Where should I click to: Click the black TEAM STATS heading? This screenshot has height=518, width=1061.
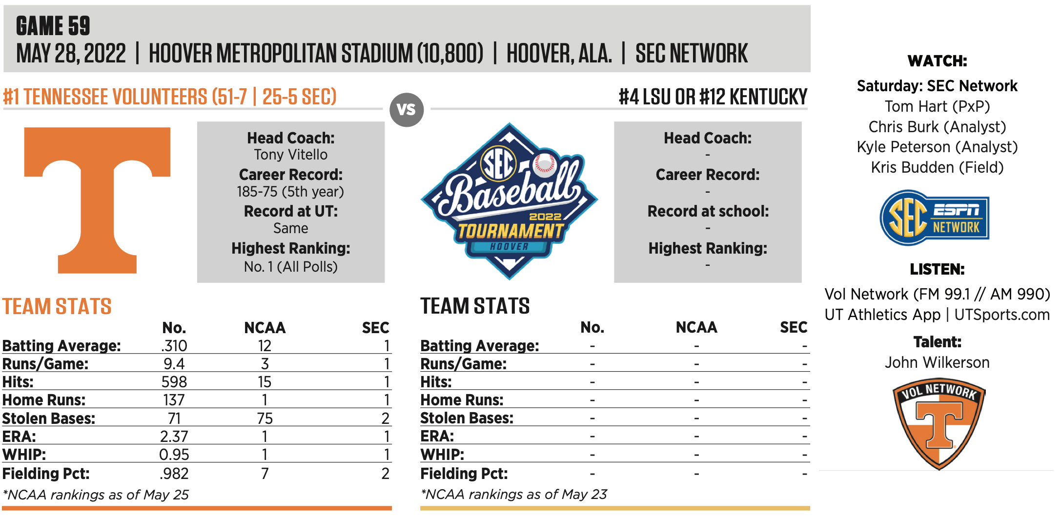(x=475, y=306)
